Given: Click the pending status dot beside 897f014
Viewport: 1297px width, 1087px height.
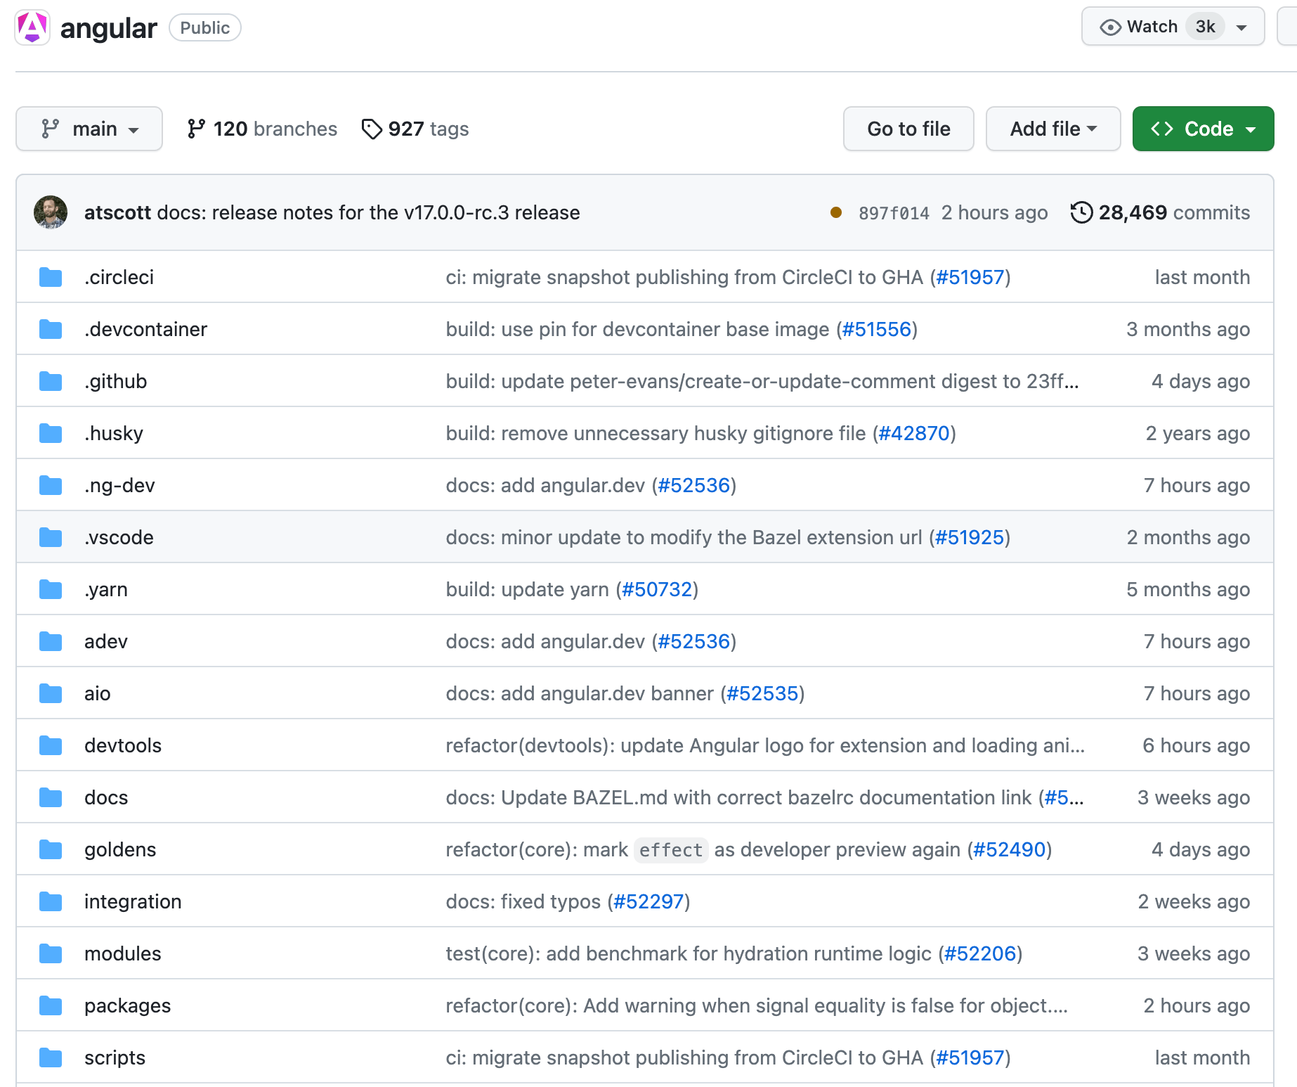Looking at the screenshot, I should 836,212.
